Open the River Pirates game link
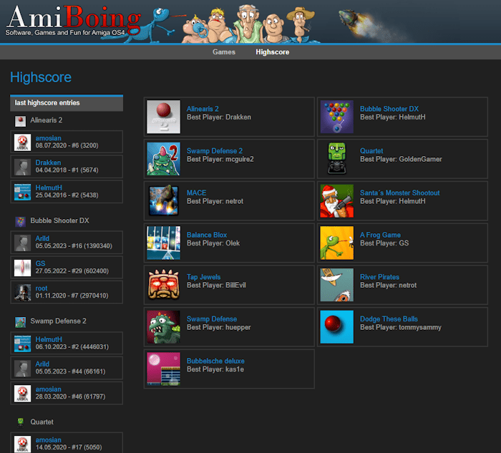501x453 pixels. (379, 277)
